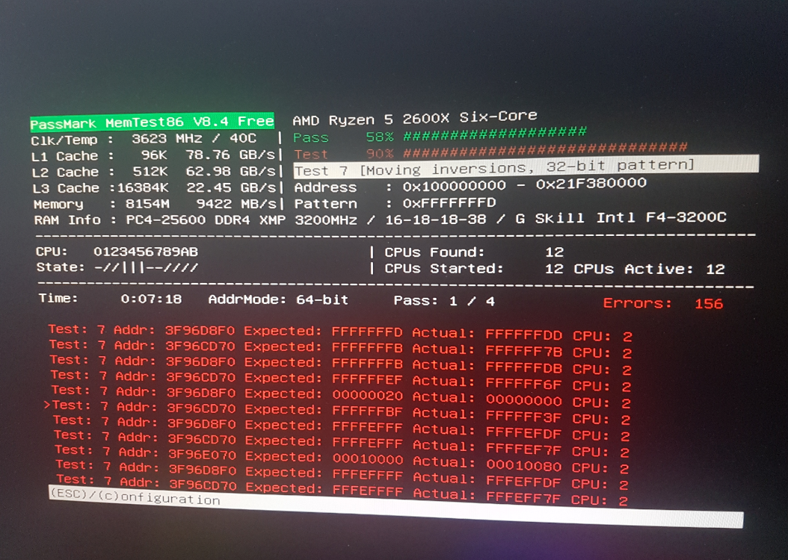Select error row with Actual FFFFFFDD
788x560 pixels.
[339, 332]
